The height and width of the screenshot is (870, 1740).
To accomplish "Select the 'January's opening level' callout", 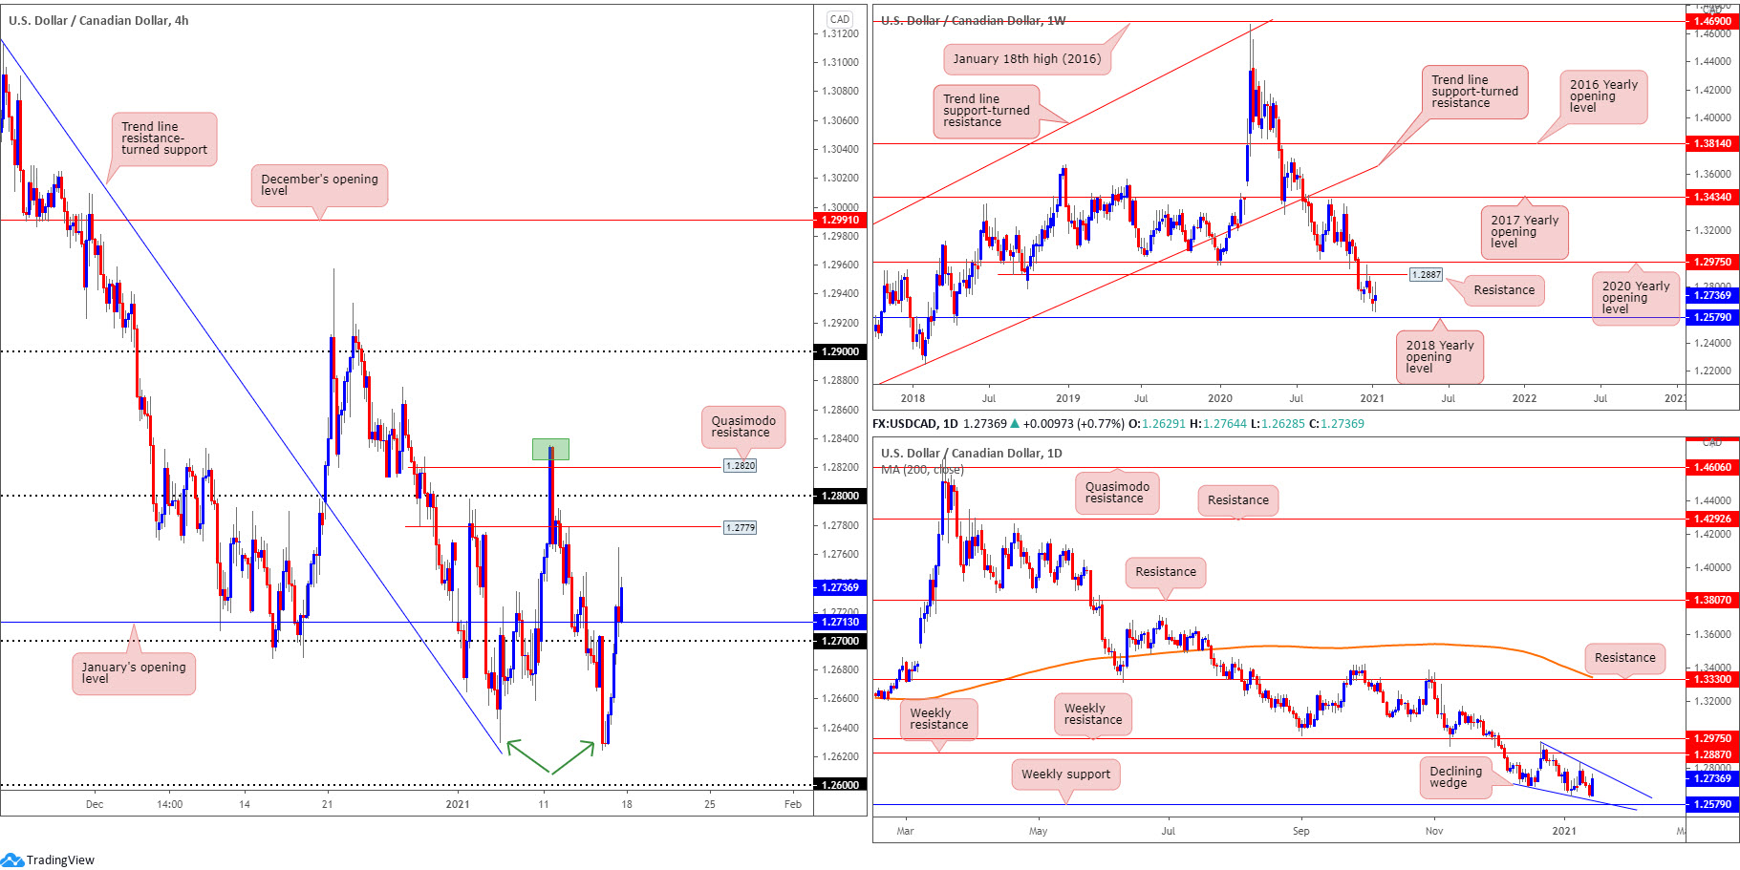I will pyautogui.click(x=134, y=673).
